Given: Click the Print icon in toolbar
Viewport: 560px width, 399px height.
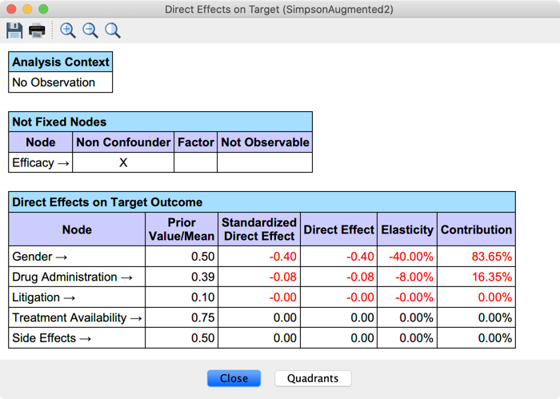Looking at the screenshot, I should coord(37,30).
